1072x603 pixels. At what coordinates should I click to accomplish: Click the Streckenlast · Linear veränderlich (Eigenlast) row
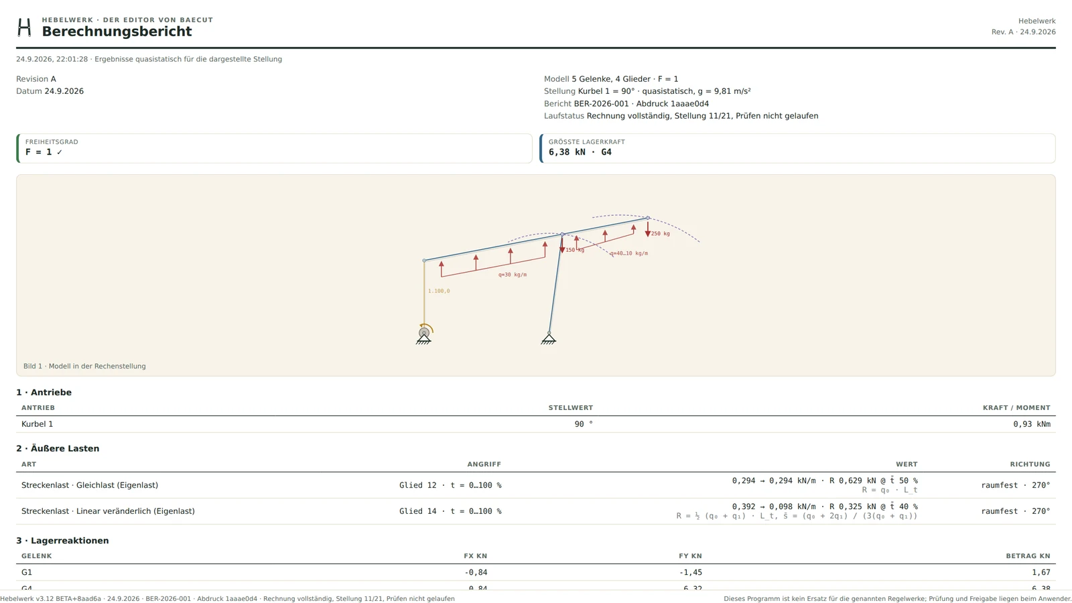(x=536, y=511)
